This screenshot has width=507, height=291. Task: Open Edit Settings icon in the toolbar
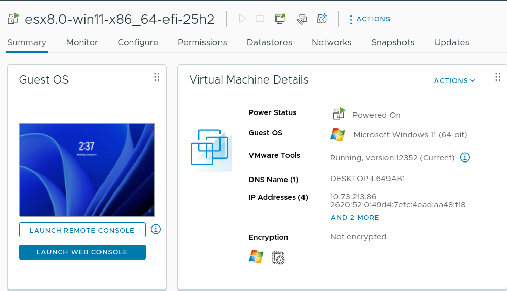coord(301,19)
